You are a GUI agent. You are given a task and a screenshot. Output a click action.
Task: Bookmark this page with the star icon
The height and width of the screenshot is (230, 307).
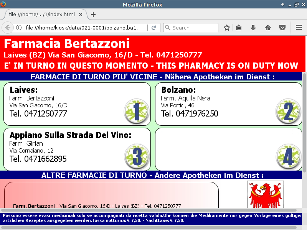pos(227,28)
